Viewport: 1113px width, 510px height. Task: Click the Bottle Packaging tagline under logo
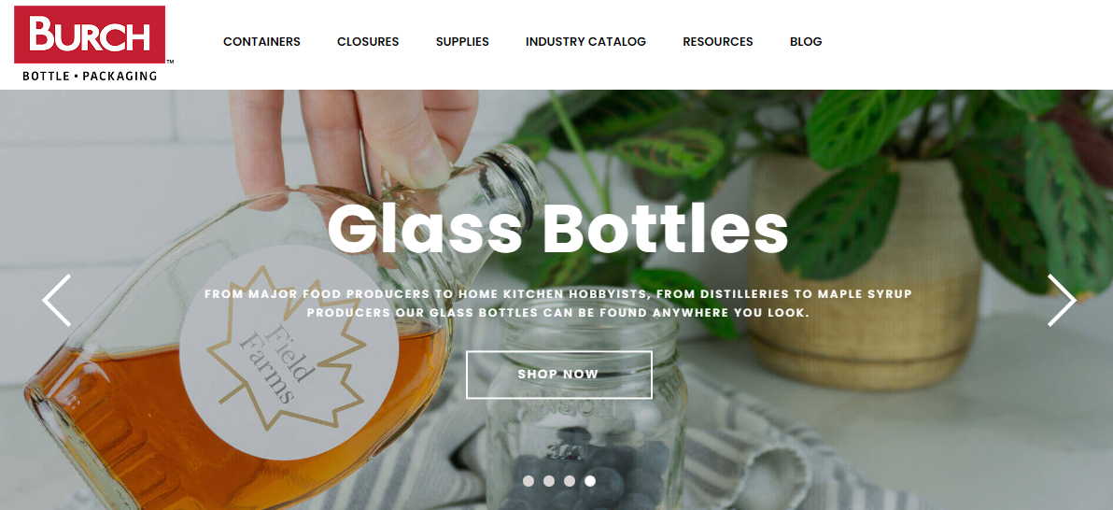(90, 76)
